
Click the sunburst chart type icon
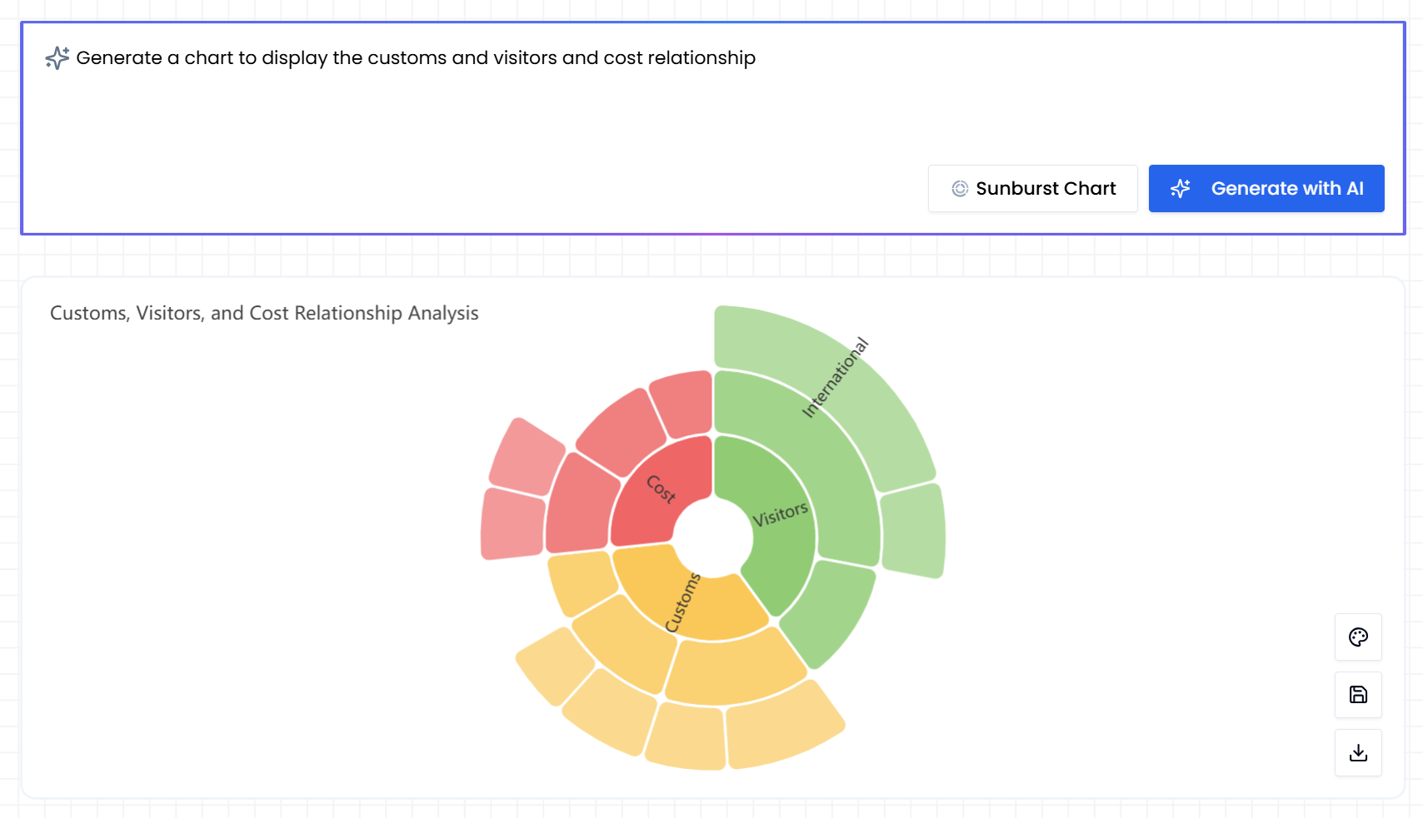click(x=960, y=189)
